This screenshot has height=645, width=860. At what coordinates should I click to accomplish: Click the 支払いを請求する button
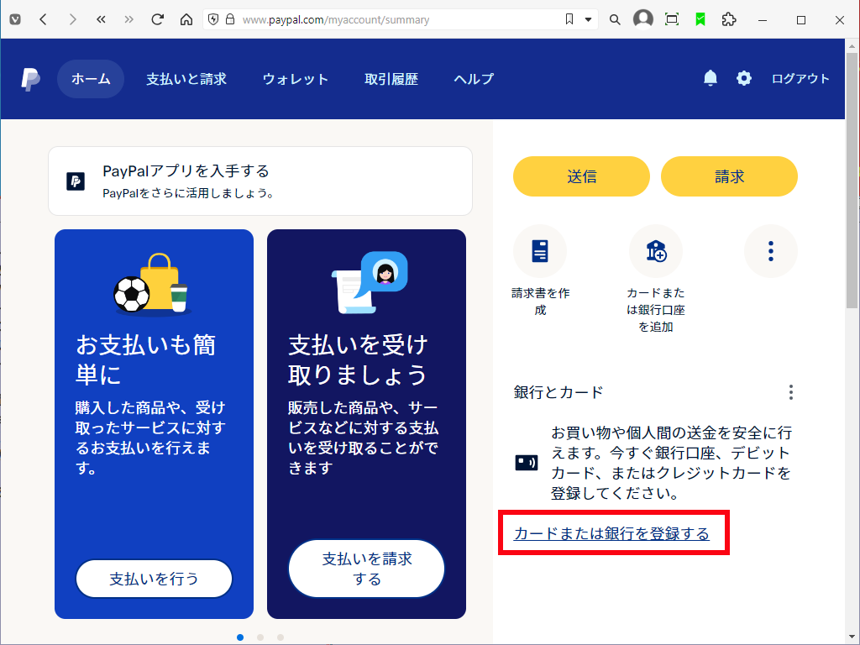[366, 569]
